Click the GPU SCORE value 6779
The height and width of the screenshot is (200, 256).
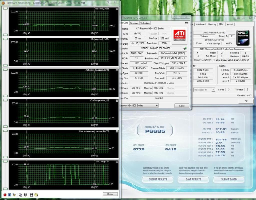[139, 149]
